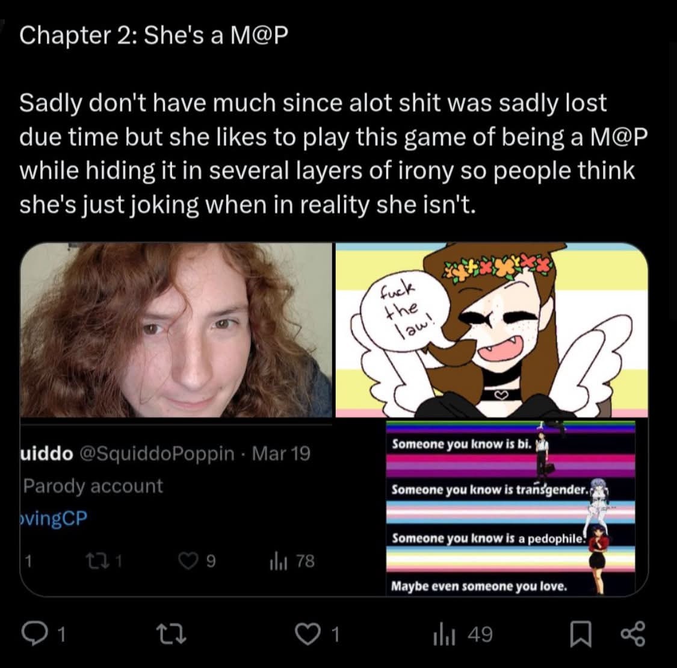Visit the @SquiddoPoppin profile handle
This screenshot has height=668, width=677.
click(157, 453)
